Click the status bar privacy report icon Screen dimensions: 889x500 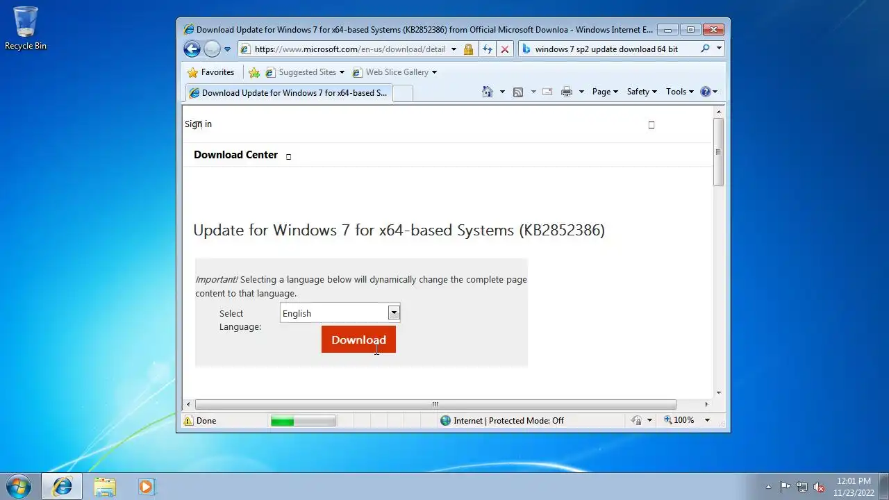[x=636, y=421]
